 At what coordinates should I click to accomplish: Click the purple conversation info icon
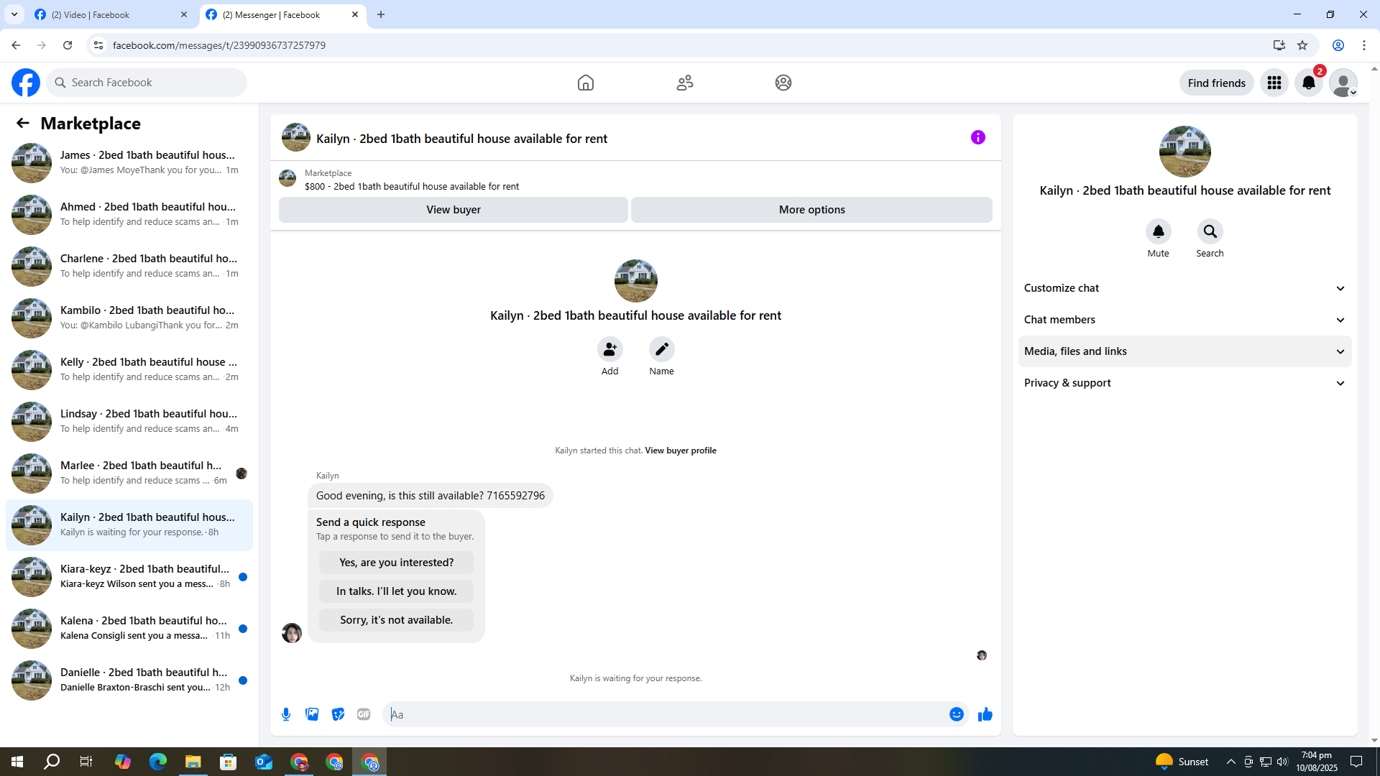click(977, 137)
